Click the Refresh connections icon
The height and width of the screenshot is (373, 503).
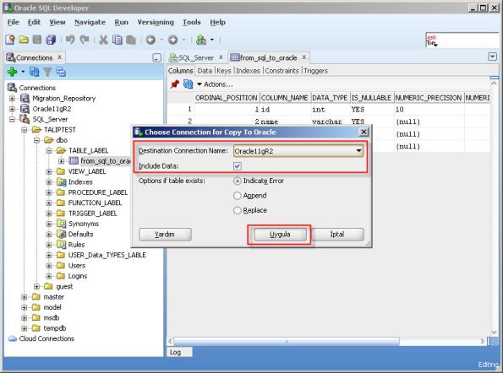[x=35, y=72]
